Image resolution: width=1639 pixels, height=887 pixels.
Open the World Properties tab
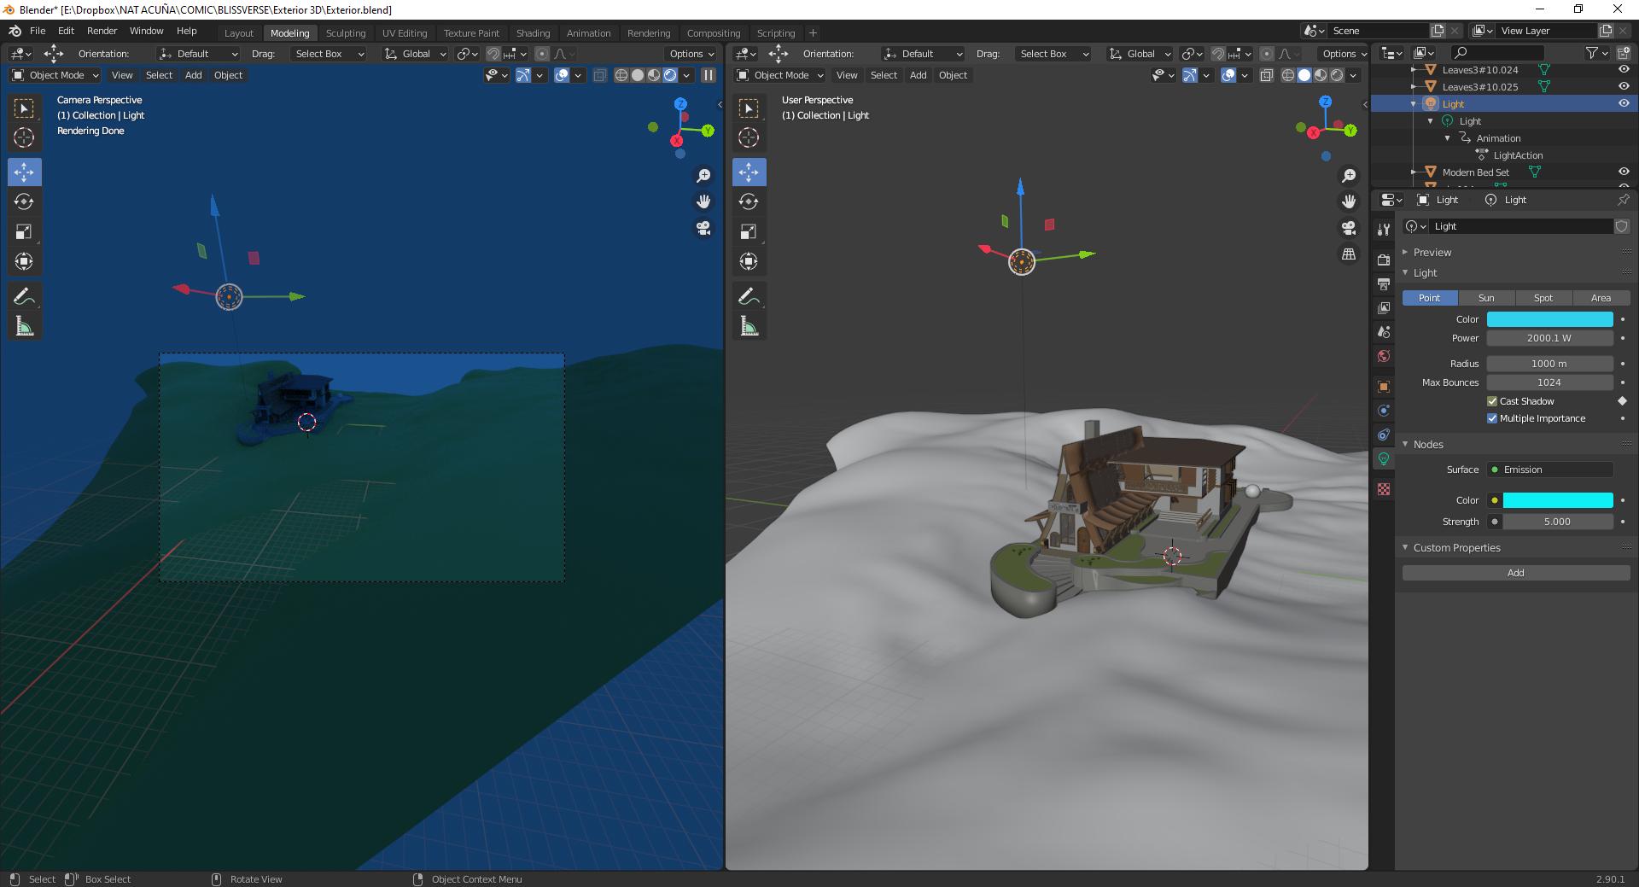[1384, 356]
